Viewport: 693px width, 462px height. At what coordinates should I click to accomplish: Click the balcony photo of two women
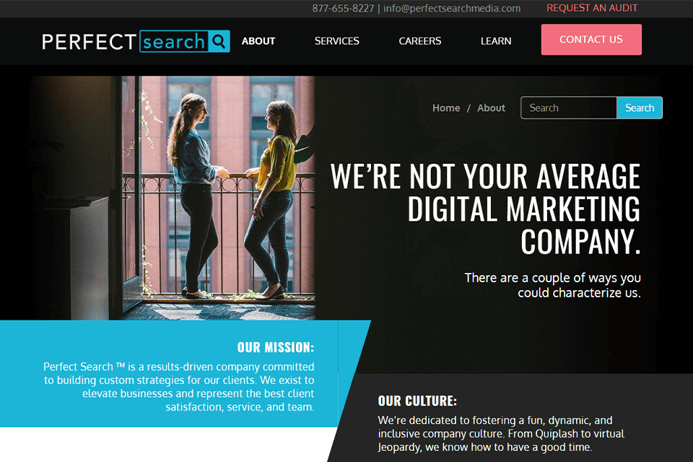[173, 198]
